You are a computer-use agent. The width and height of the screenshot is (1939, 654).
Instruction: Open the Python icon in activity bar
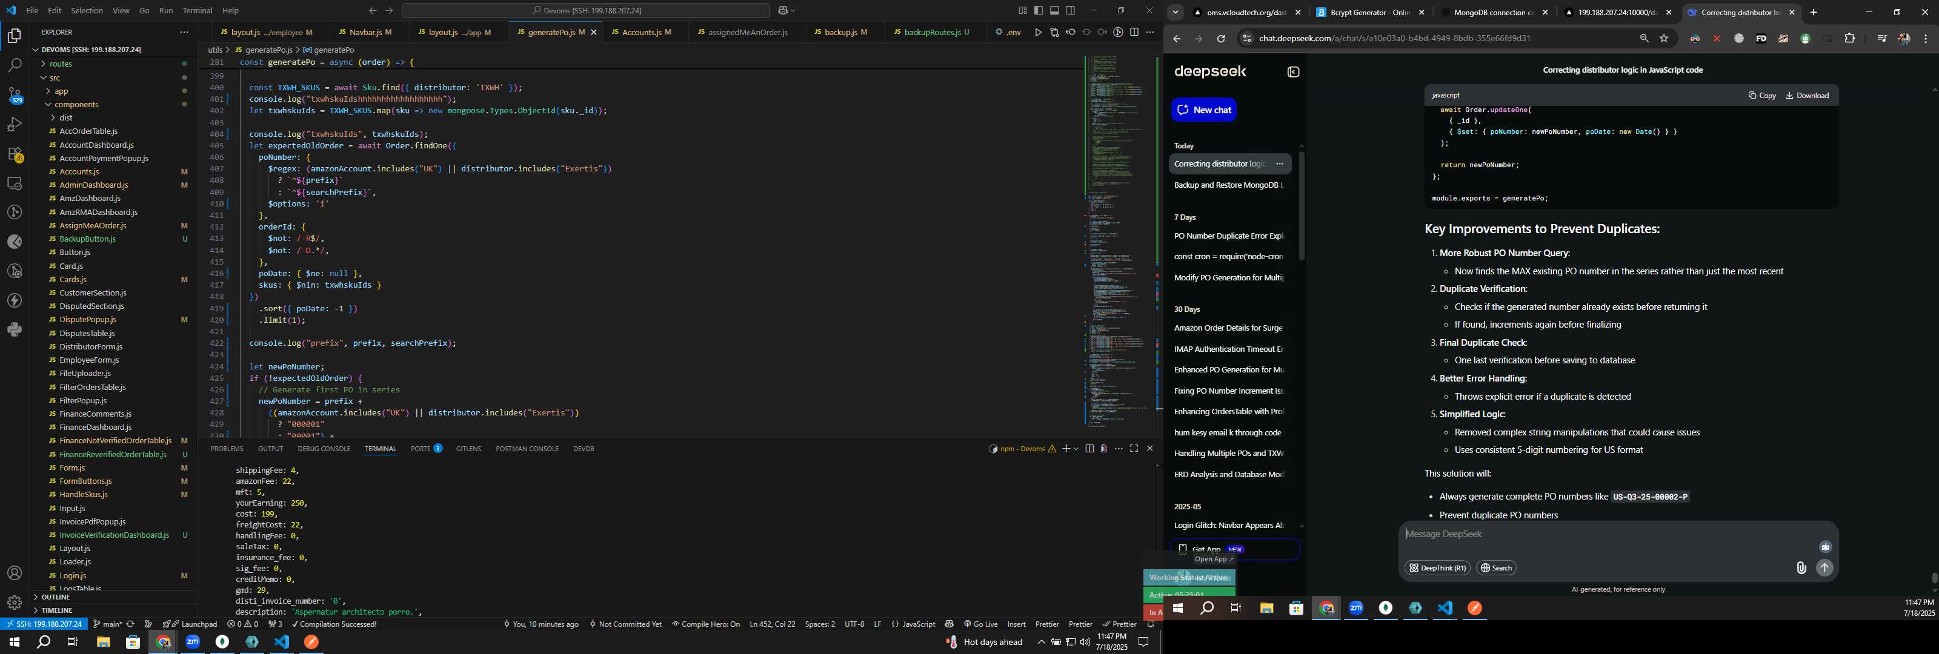[x=15, y=329]
